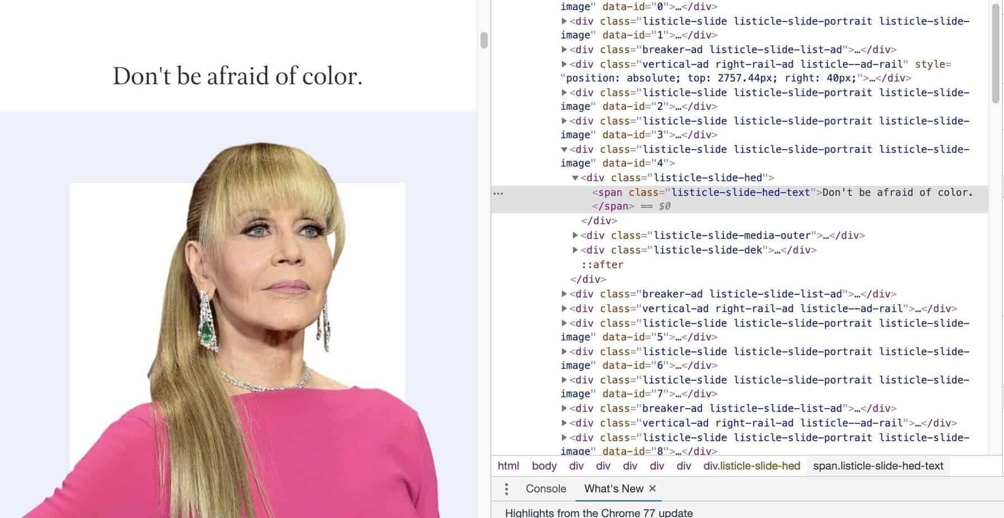
Task: Select the What's New drawer tab
Action: point(613,489)
